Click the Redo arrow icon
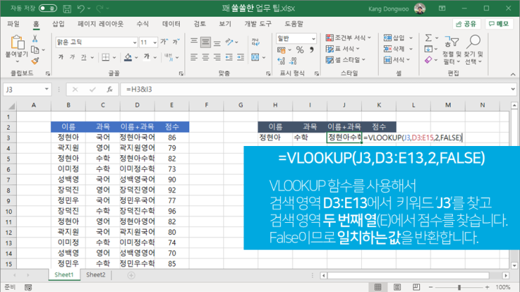 [99, 8]
